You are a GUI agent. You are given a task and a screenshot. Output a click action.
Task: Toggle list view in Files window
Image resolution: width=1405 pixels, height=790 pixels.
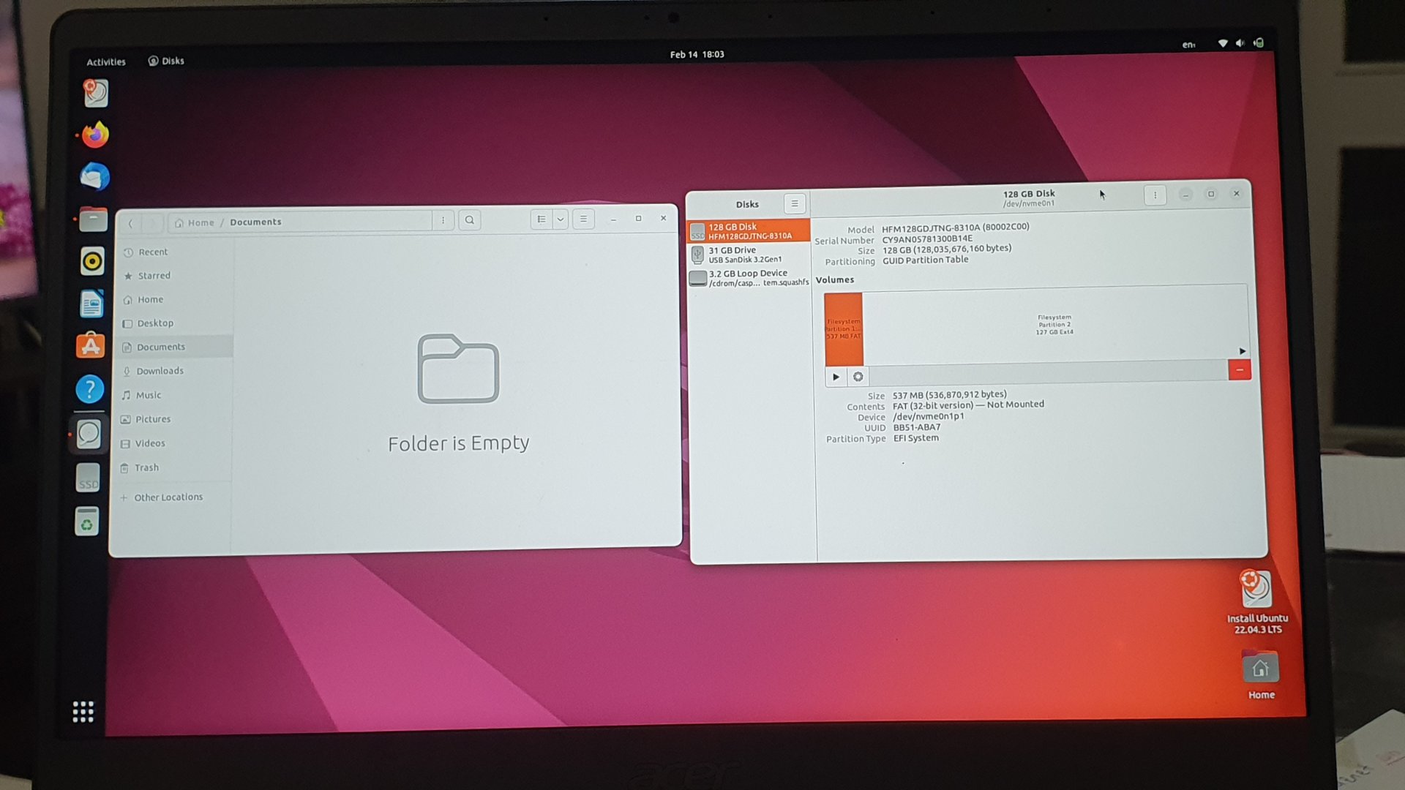tap(541, 219)
